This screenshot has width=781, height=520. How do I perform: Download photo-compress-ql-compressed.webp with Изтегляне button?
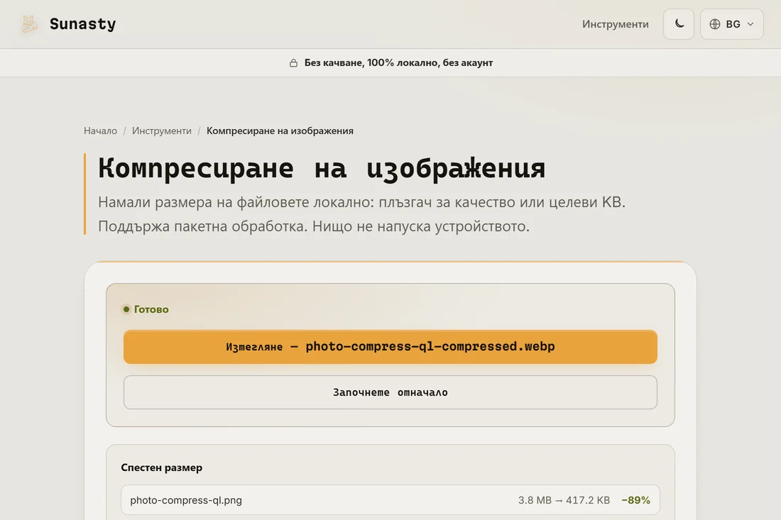coord(390,347)
